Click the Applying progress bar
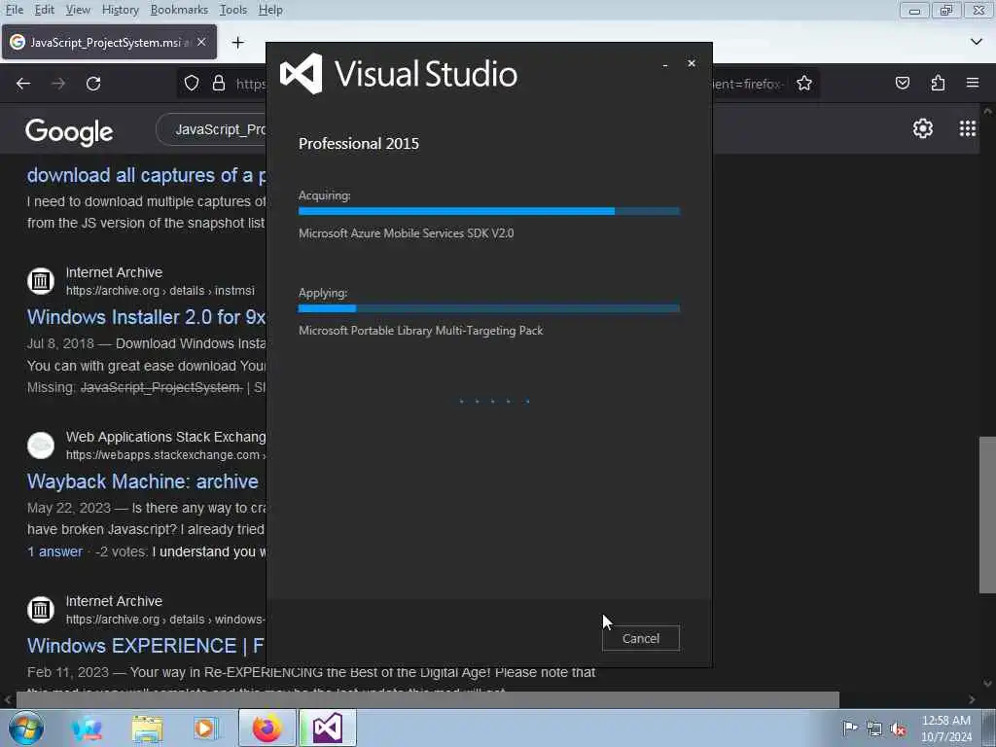The image size is (996, 747). click(x=488, y=308)
